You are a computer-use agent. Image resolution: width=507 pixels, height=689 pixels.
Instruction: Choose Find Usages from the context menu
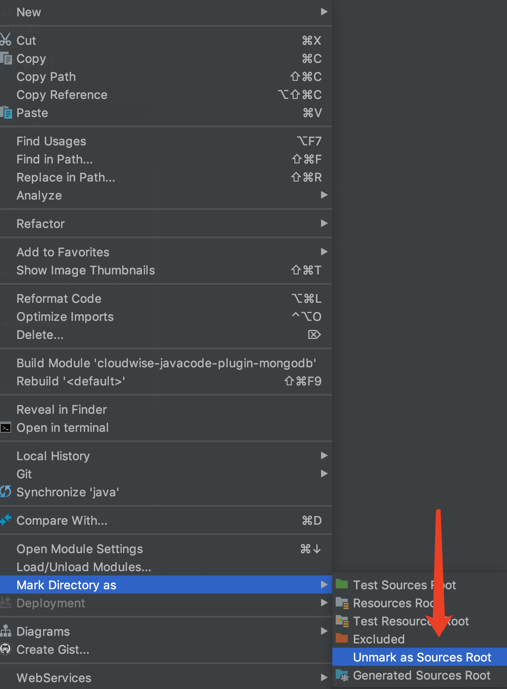tap(51, 141)
